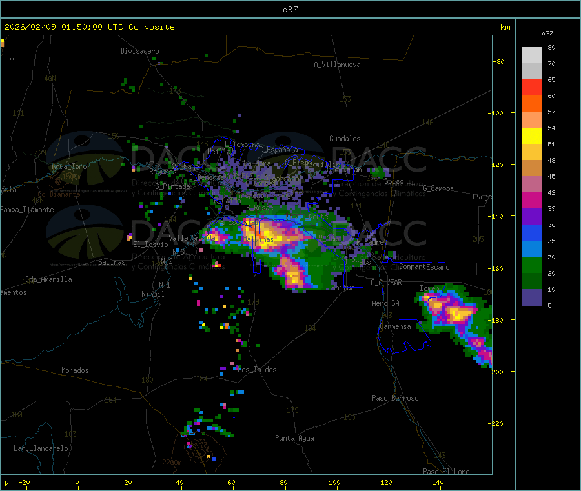581x491 pixels.
Task: Click the Aero_GA label
Action: 386,303
